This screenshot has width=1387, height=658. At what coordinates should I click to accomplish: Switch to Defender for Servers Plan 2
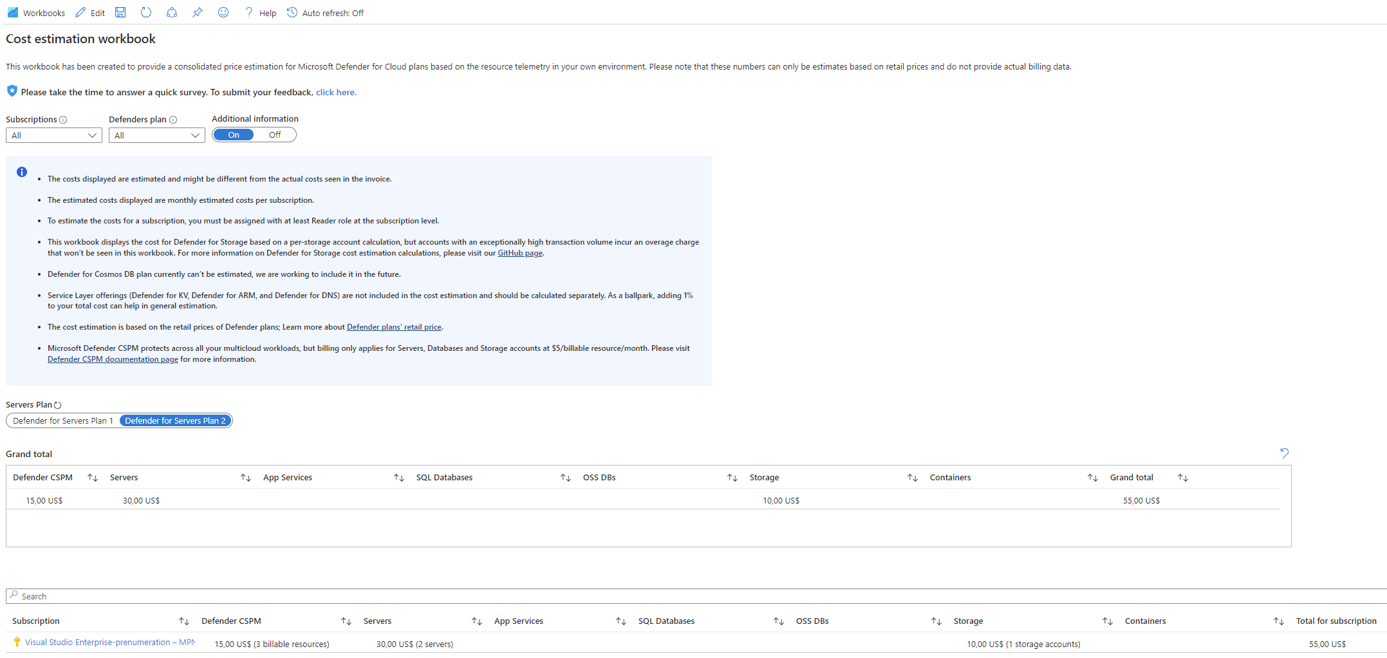click(x=175, y=420)
